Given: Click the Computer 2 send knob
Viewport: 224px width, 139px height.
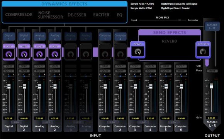Looking at the screenshot, I should pos(120,54).
